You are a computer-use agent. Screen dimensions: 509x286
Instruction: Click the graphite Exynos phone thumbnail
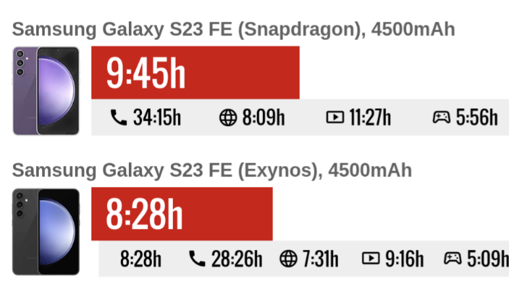pyautogui.click(x=46, y=232)
